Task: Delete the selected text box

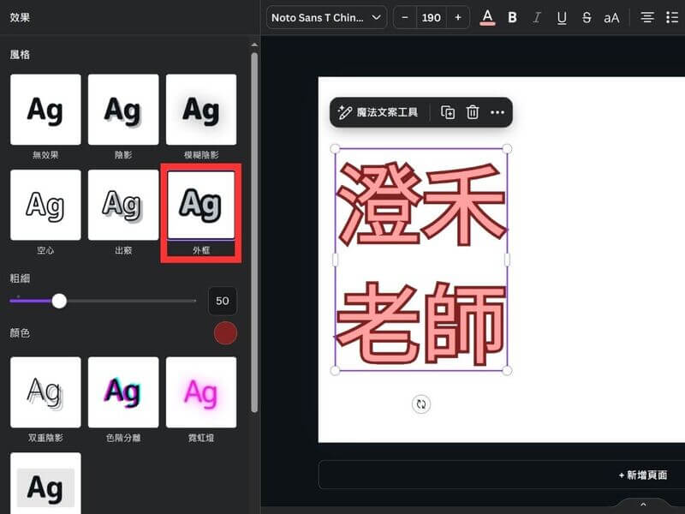Action: point(473,112)
